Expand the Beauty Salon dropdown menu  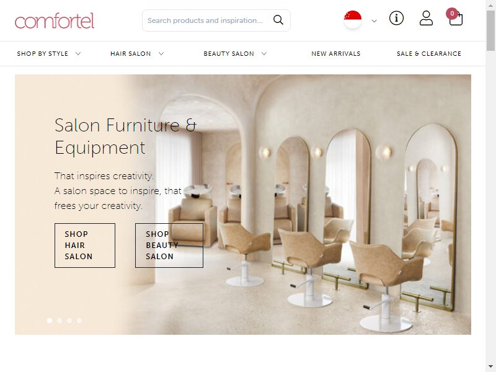235,54
